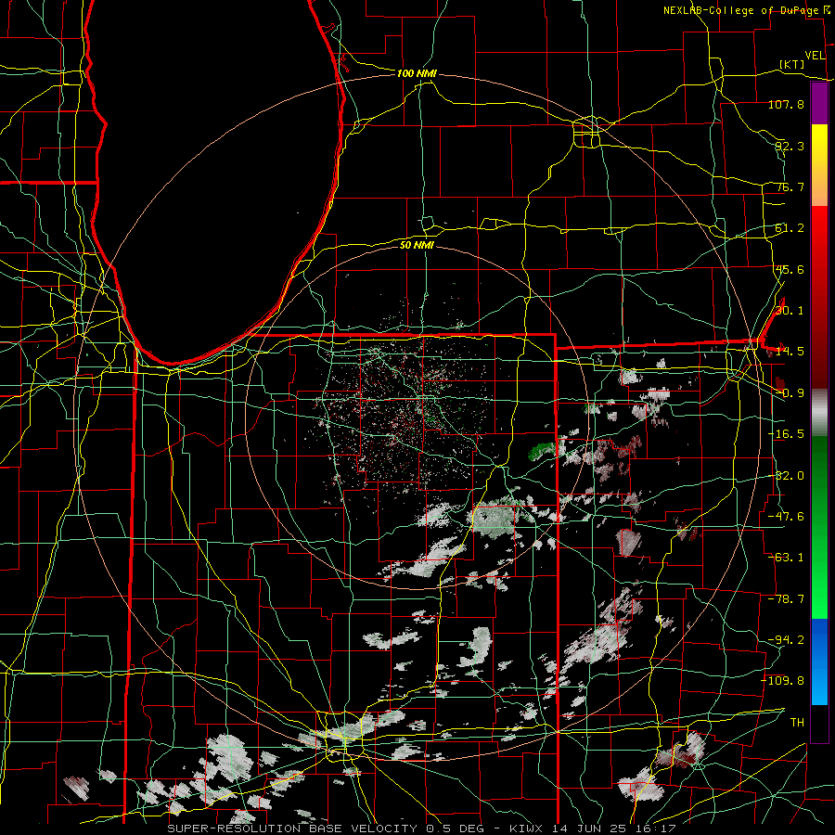The width and height of the screenshot is (835, 835).
Task: Pick the yellow-orange segment of the color bar
Action: click(x=819, y=165)
